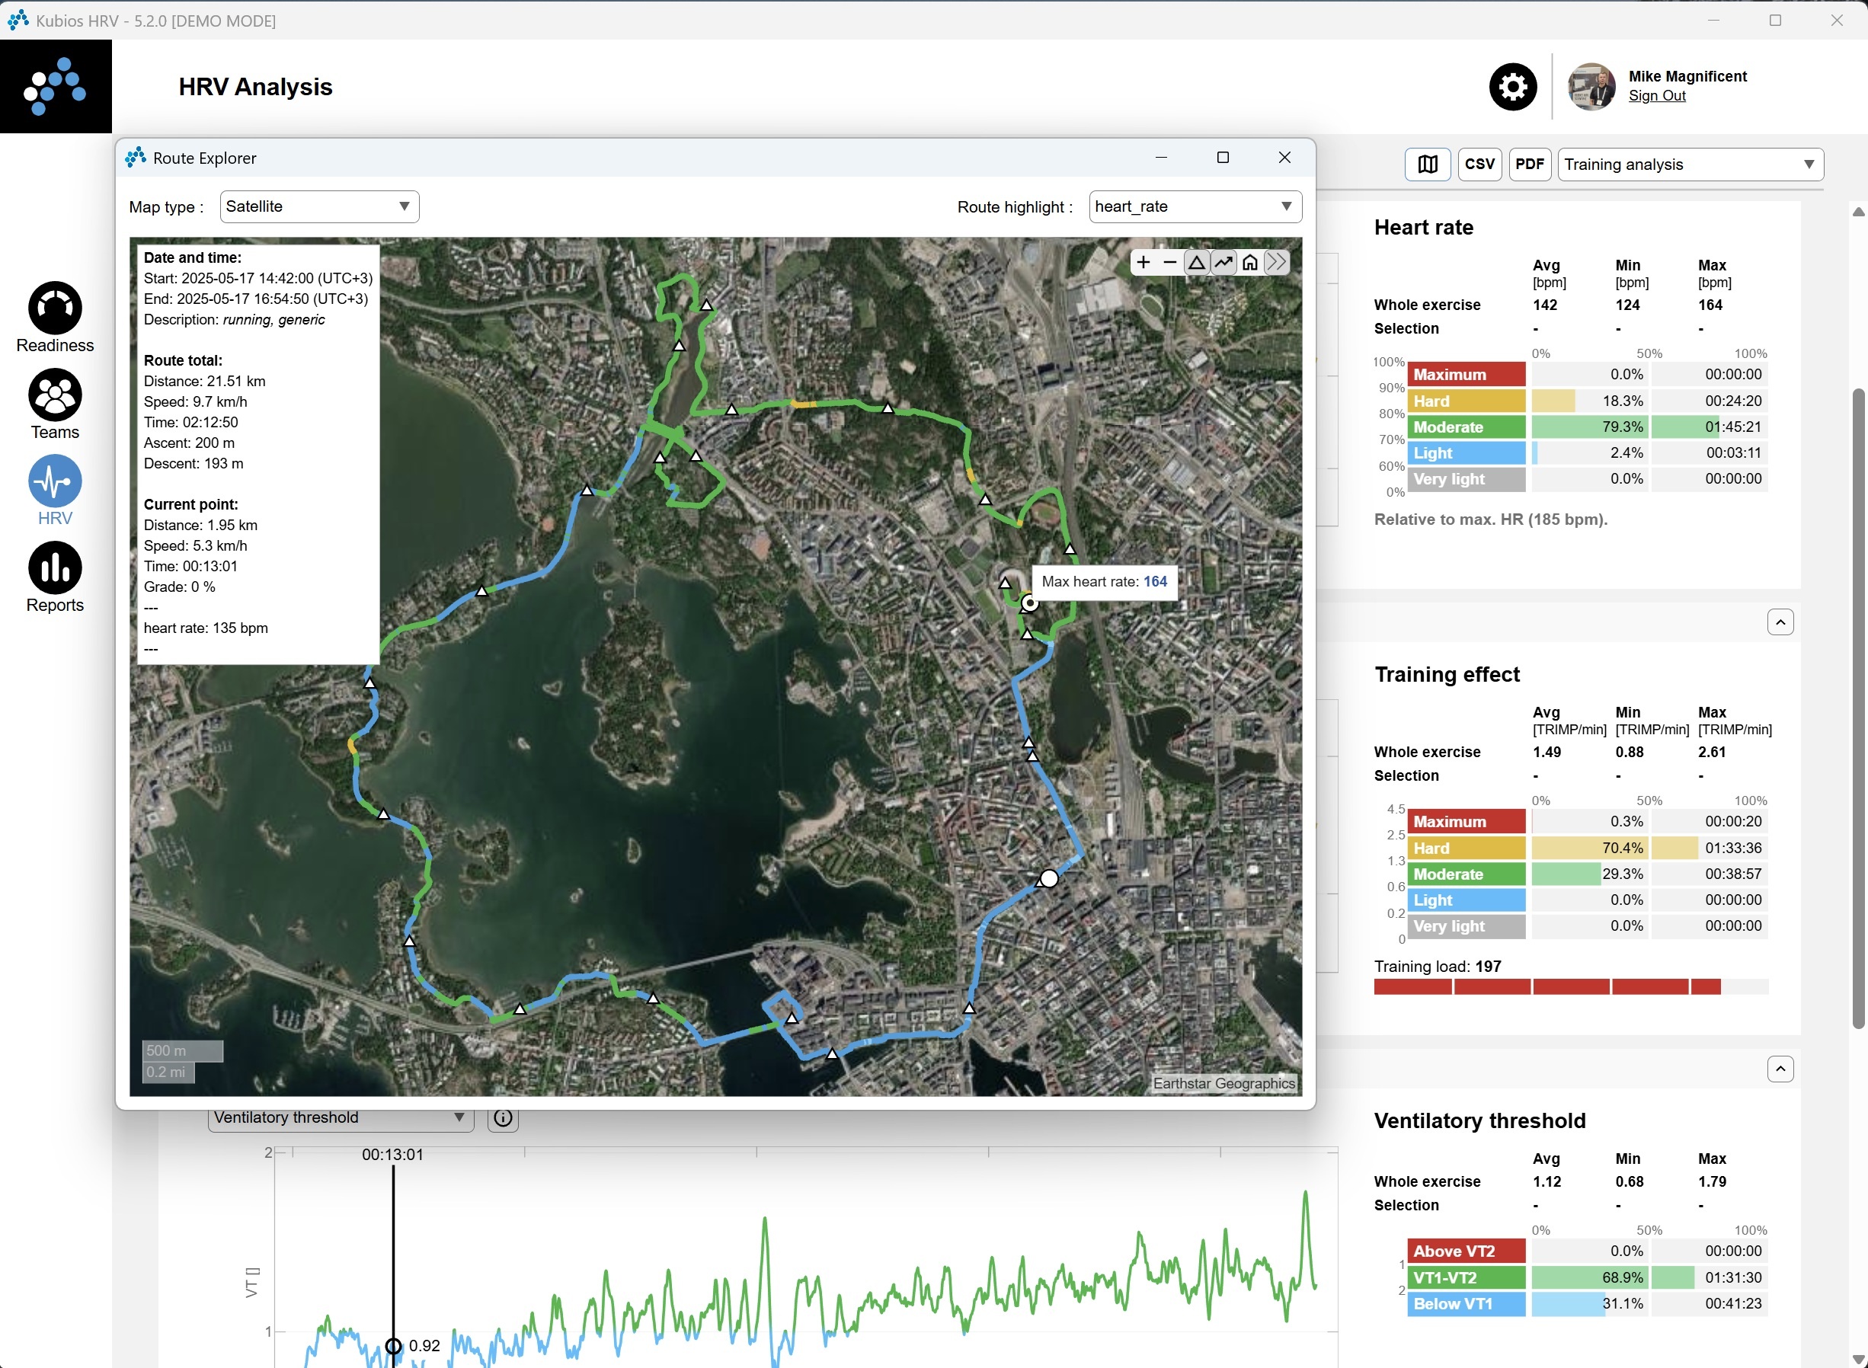This screenshot has width=1868, height=1368.
Task: Close the Route Explorer window
Action: [x=1284, y=158]
